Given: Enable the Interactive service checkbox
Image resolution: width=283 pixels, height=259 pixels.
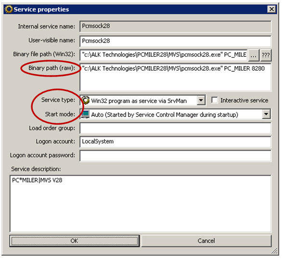Looking at the screenshot, I should point(215,100).
